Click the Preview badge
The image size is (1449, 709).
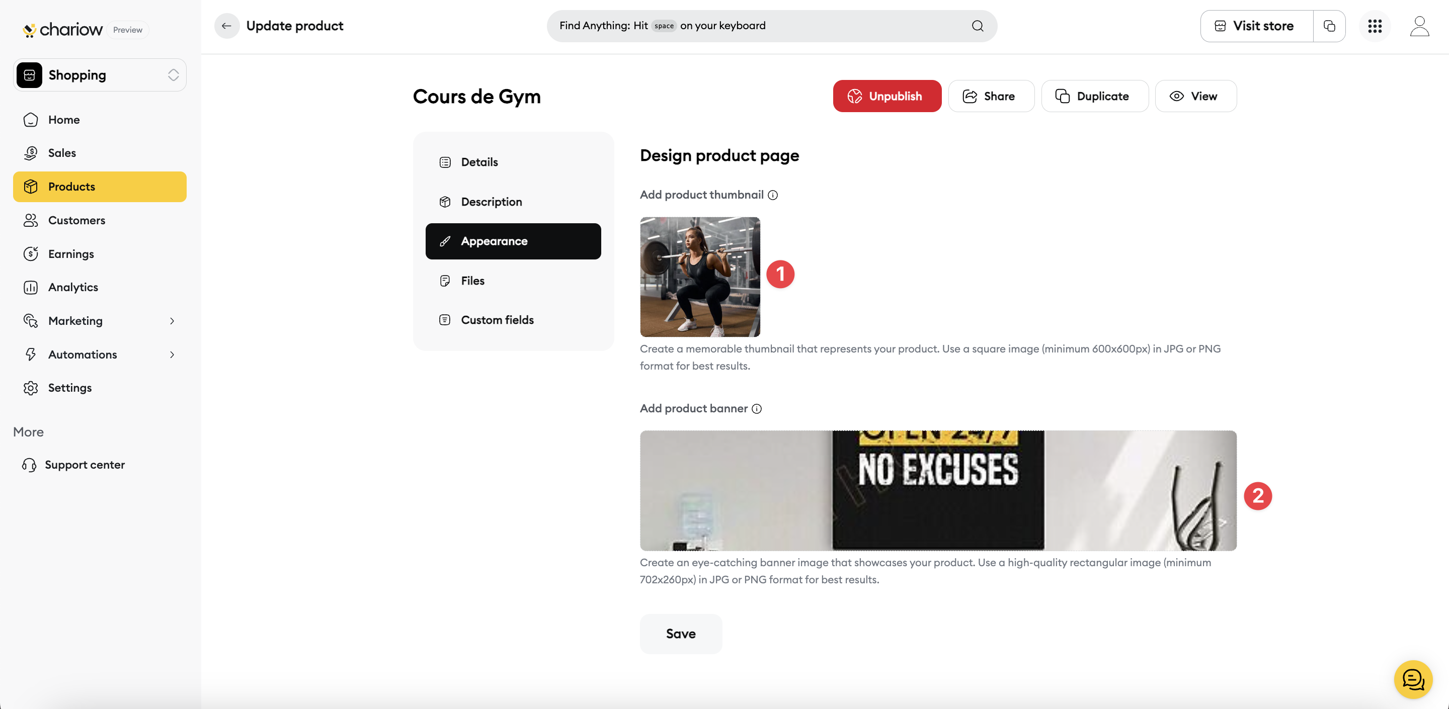click(128, 30)
